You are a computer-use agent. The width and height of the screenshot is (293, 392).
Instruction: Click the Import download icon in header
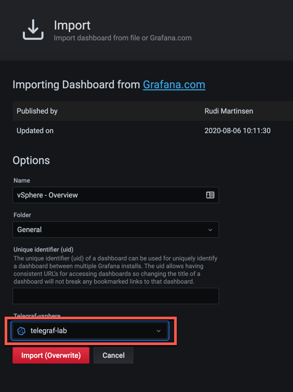click(33, 29)
